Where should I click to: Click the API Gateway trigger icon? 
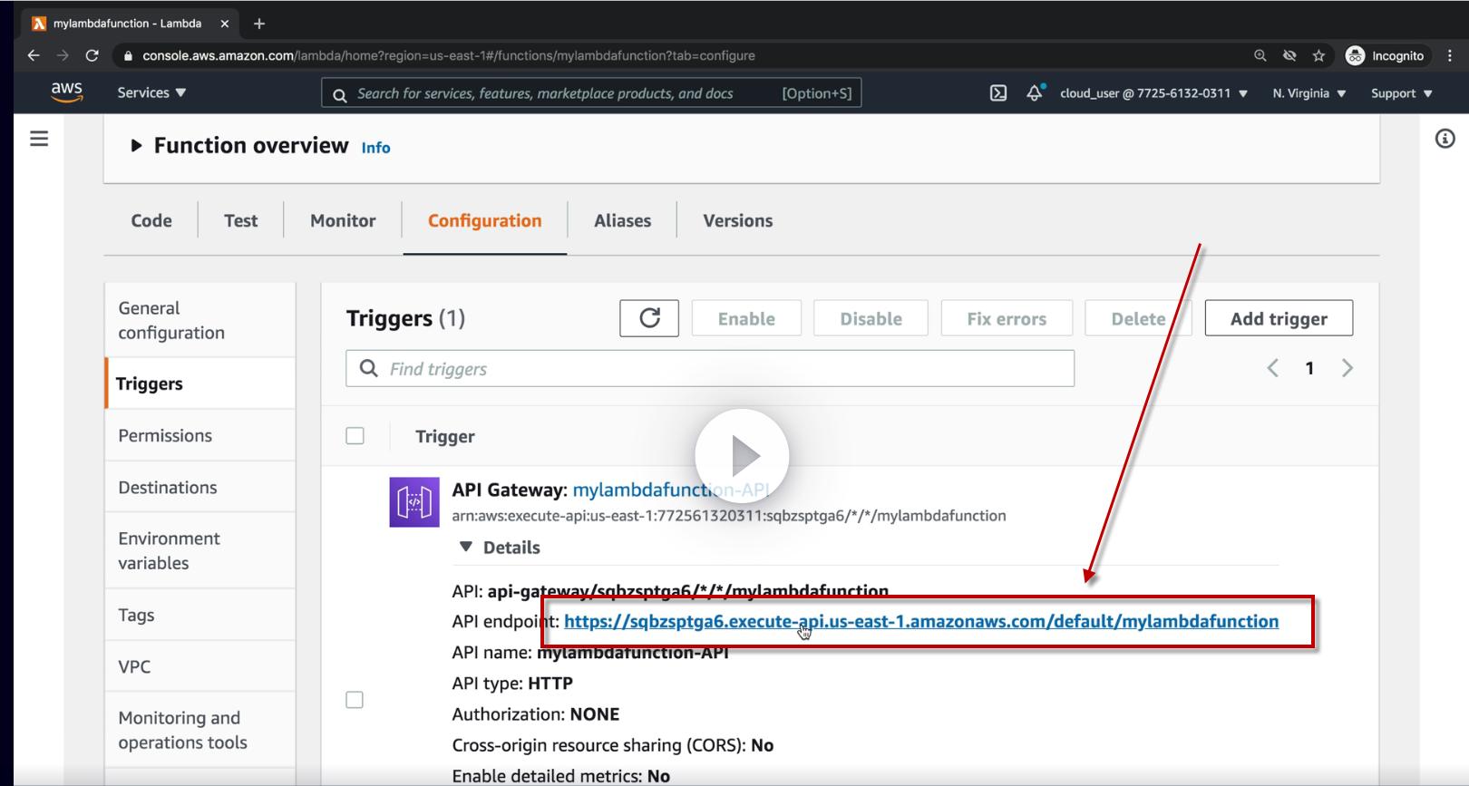point(414,502)
